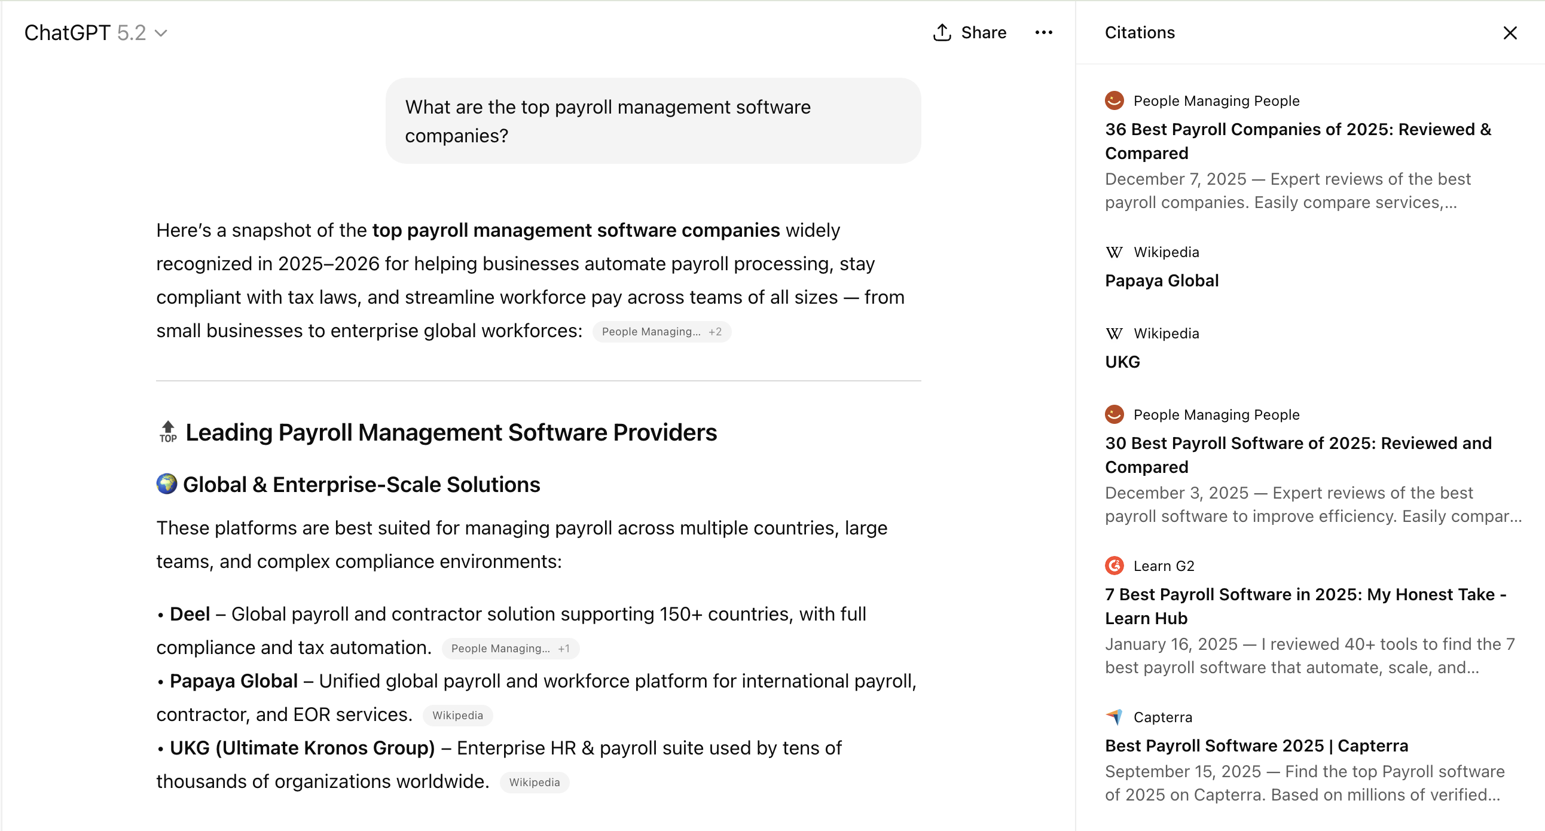1545x831 pixels.
Task: Click second People Managing People favicon
Action: 1114,415
